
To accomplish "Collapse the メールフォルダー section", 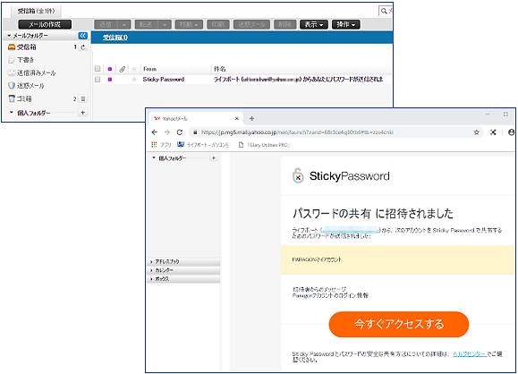I will coord(9,36).
